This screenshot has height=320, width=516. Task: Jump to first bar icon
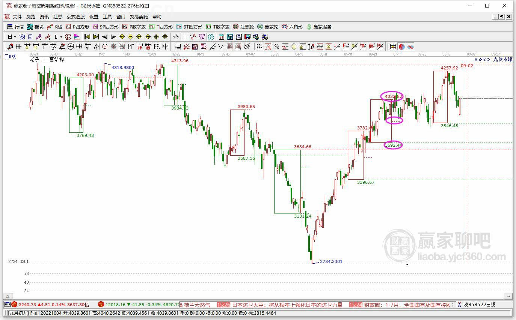[87, 37]
